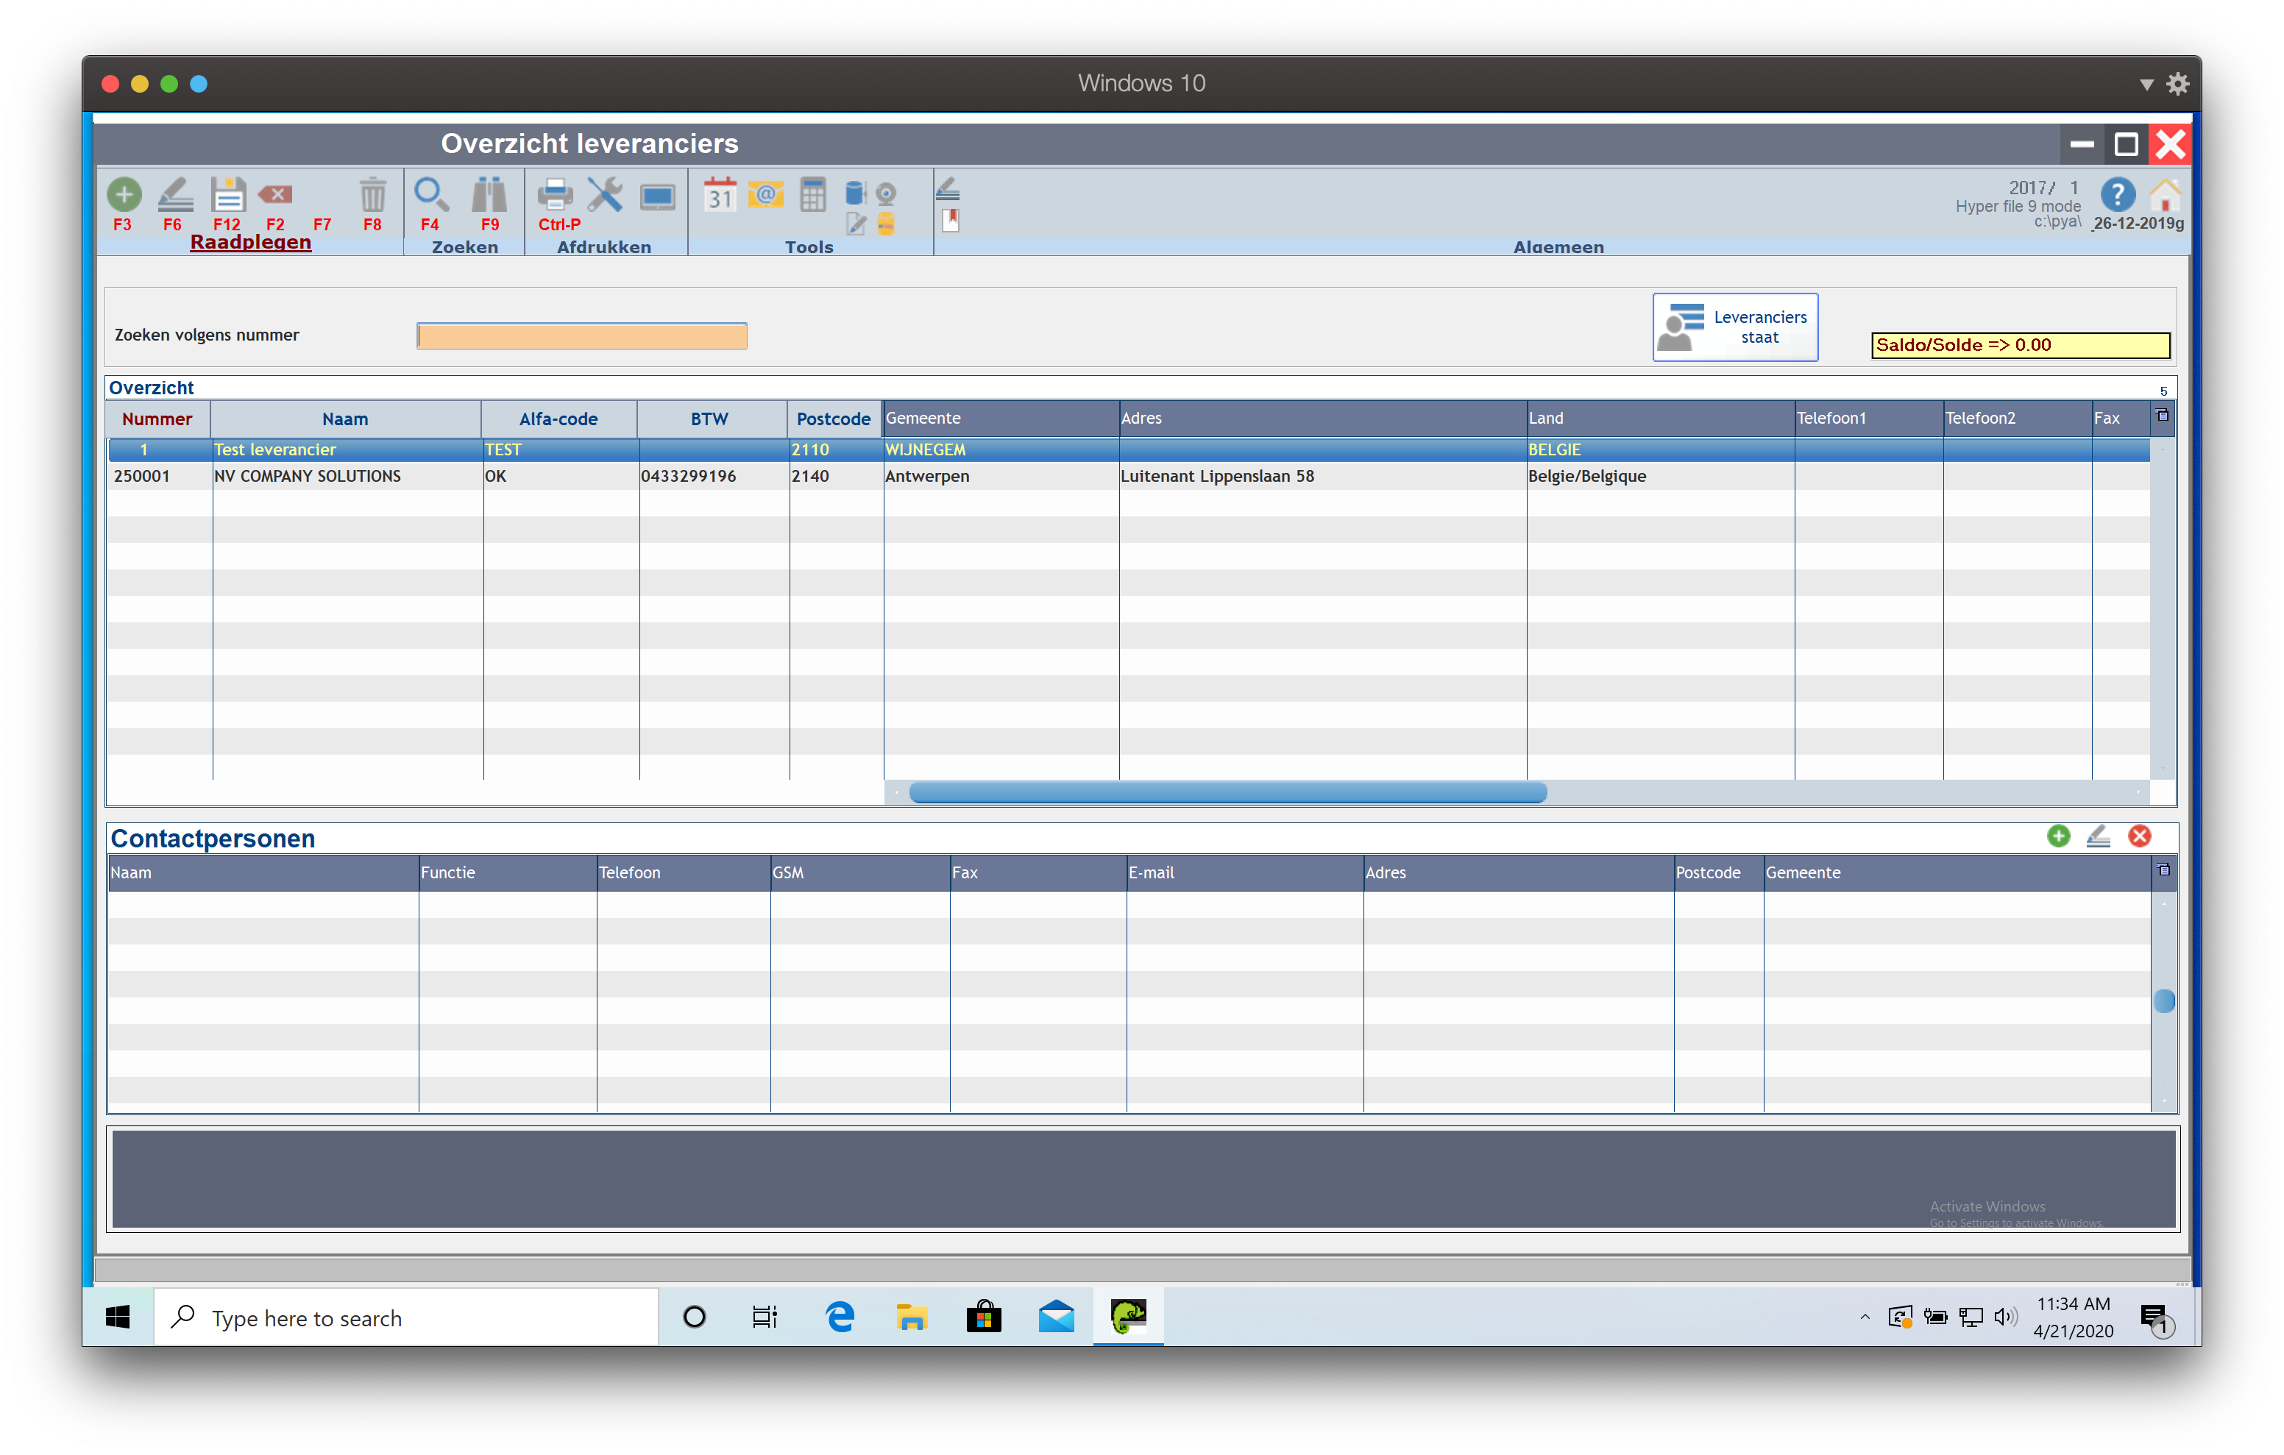Click the save floppy disk F12 icon
This screenshot has width=2284, height=1455.
point(227,194)
